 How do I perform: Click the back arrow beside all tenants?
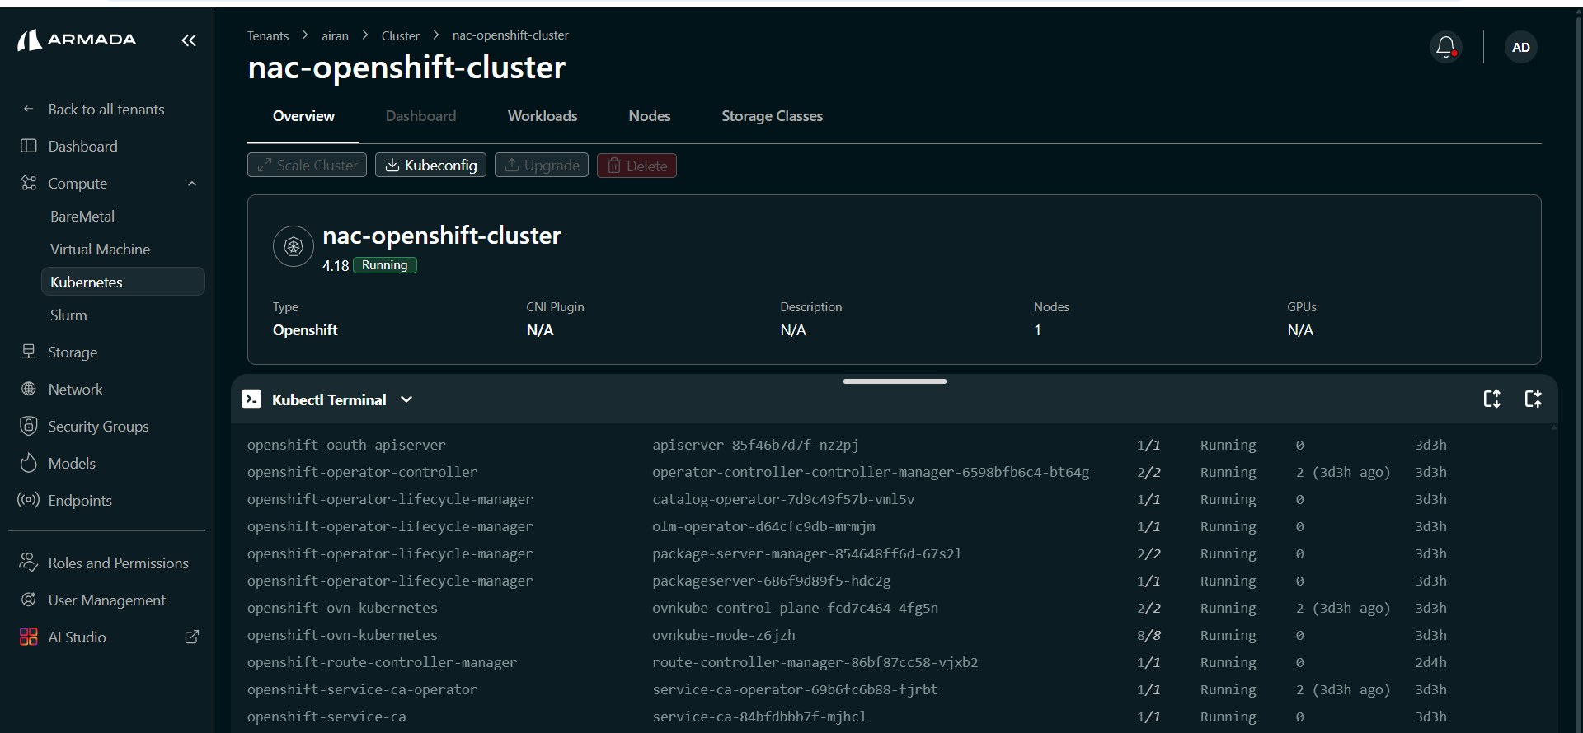29,109
